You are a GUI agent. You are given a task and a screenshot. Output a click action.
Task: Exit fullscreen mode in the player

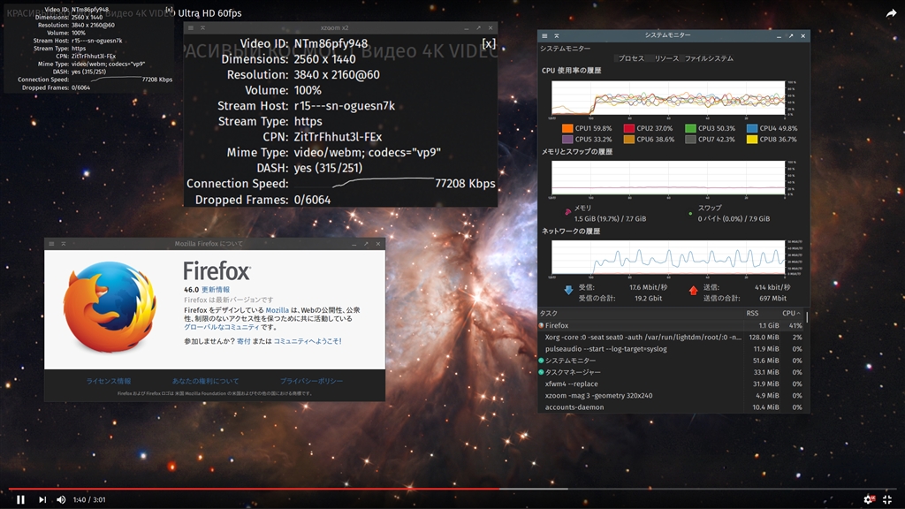click(887, 499)
